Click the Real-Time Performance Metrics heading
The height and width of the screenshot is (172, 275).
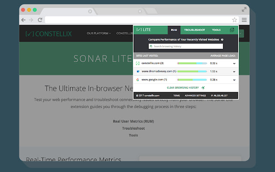point(73,160)
